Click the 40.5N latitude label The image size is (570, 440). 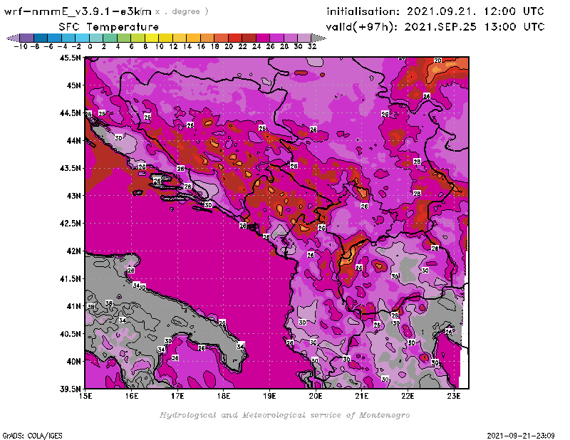tap(71, 333)
